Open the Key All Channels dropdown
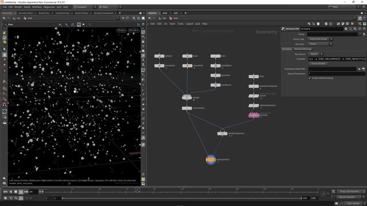 click(x=351, y=197)
